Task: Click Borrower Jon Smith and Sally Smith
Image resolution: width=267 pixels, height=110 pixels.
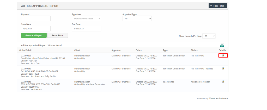Action: [38, 76]
